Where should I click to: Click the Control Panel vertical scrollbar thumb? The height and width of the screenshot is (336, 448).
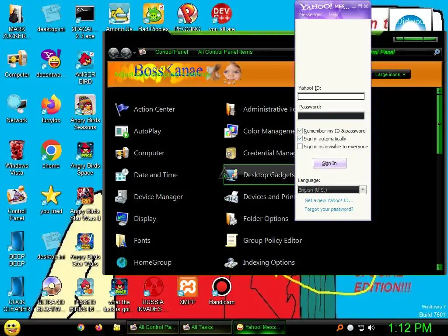click(439, 124)
